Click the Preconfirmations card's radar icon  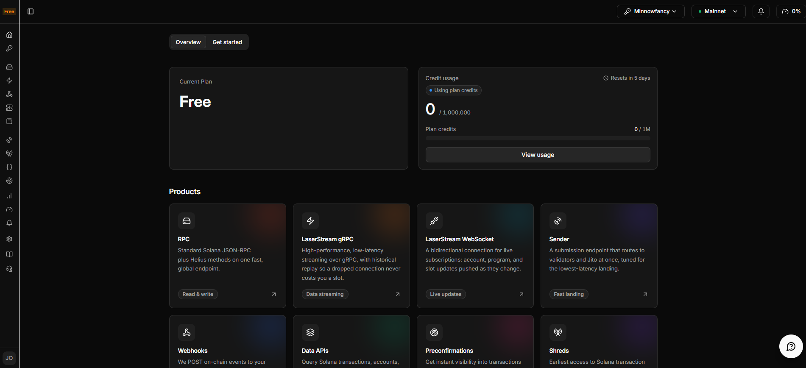click(434, 332)
